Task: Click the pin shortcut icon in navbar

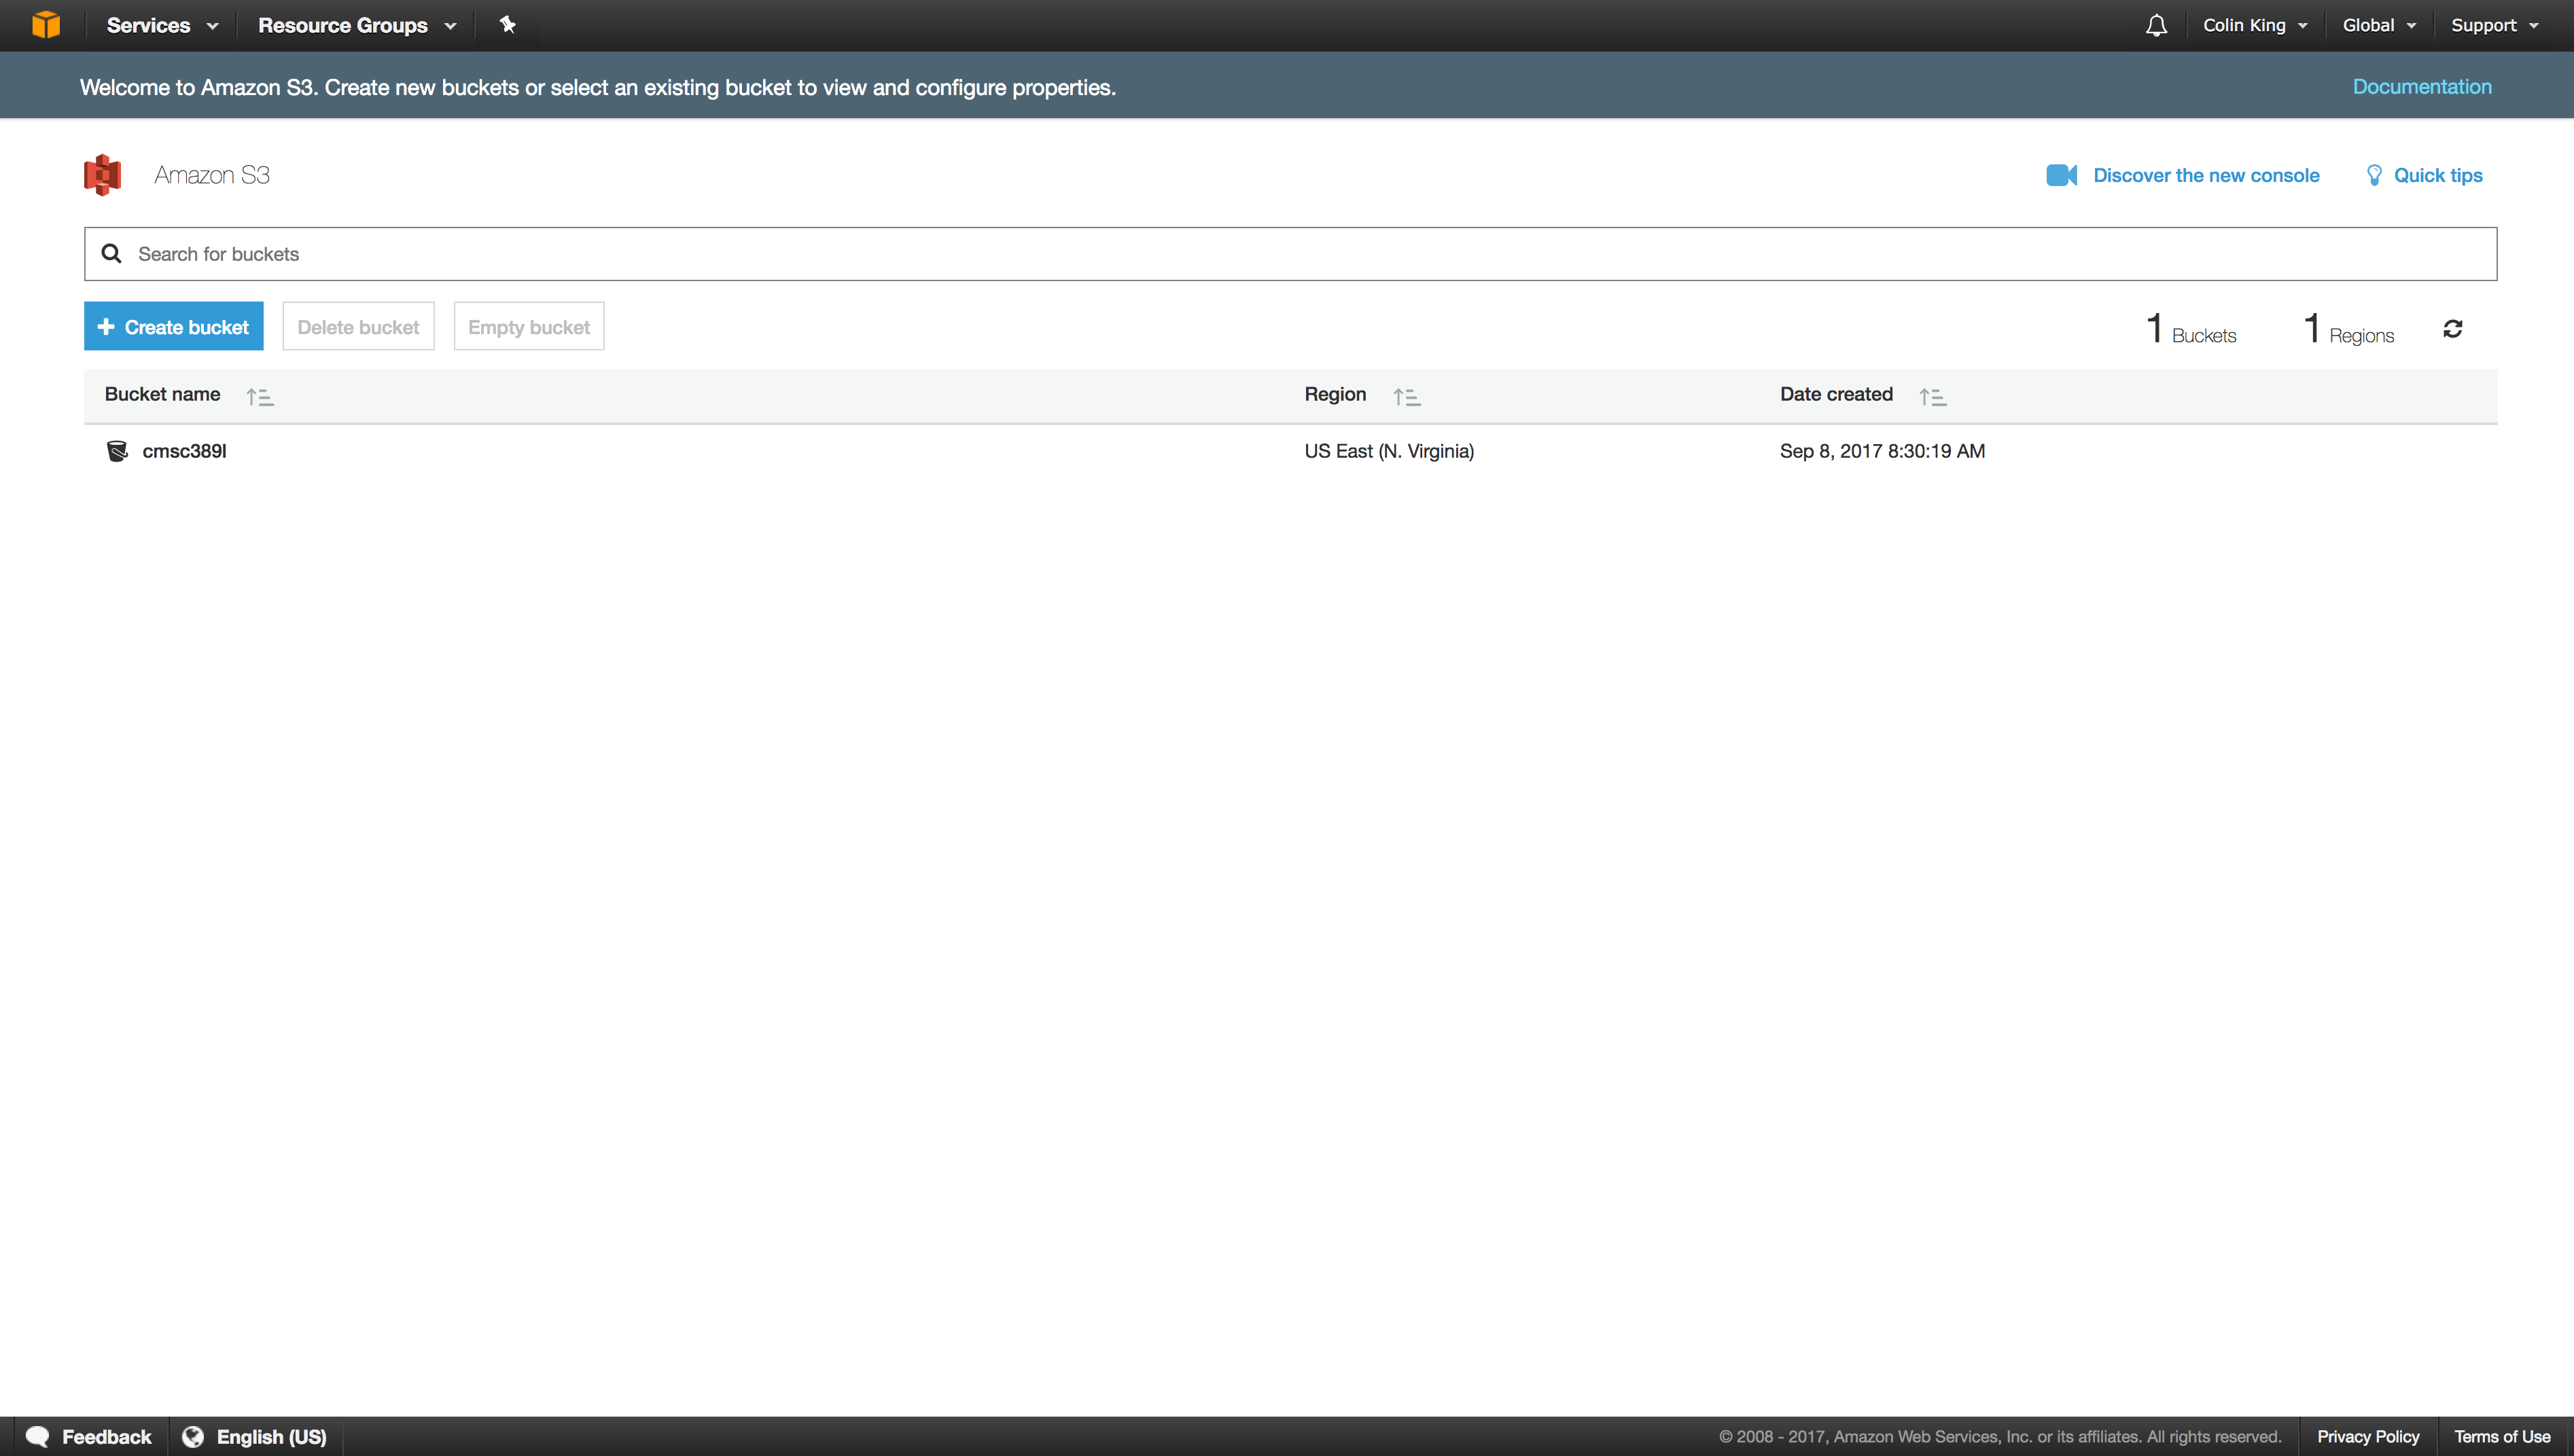Action: 507,25
